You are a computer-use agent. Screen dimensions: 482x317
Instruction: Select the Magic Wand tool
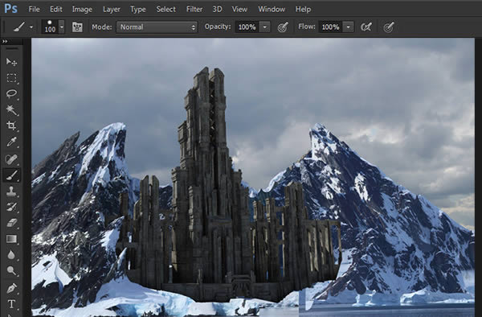point(12,110)
